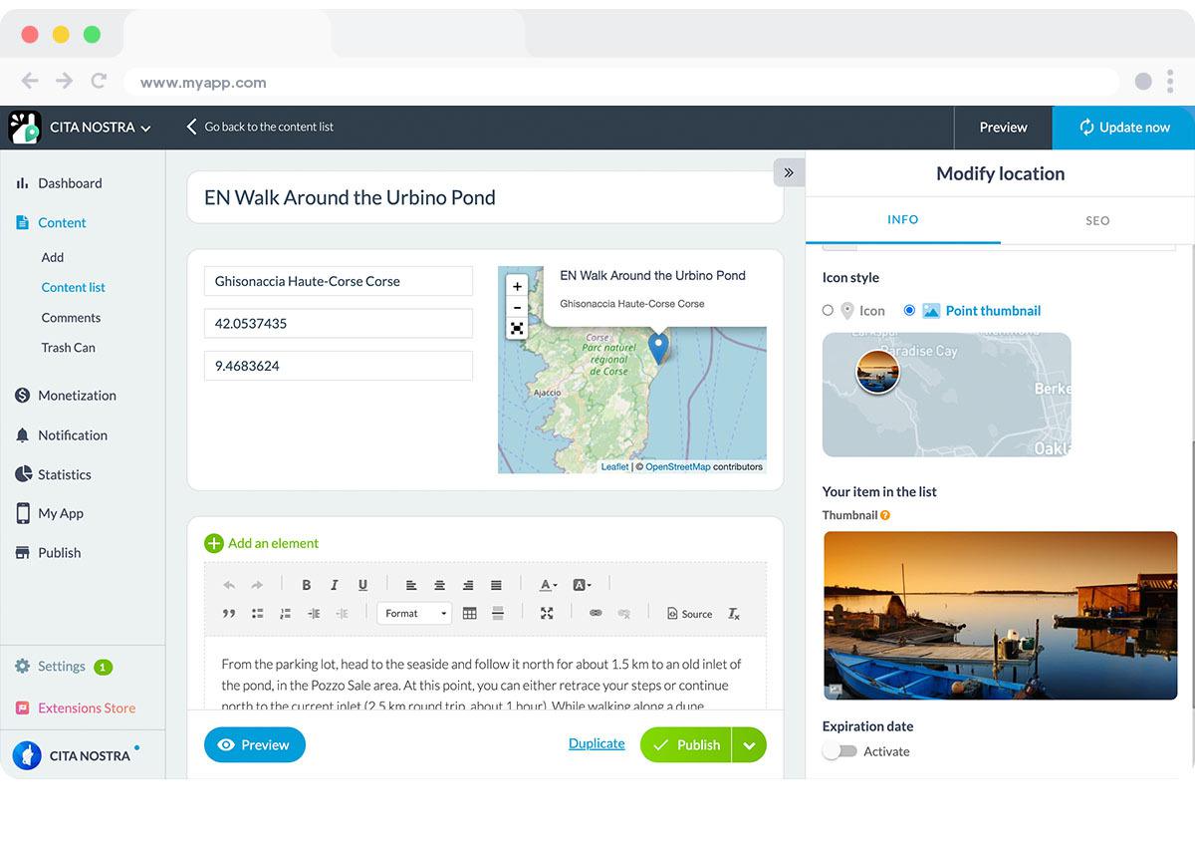The image size is (1195, 847).
Task: Select the Point thumbnail radio option
Action: [x=909, y=311]
